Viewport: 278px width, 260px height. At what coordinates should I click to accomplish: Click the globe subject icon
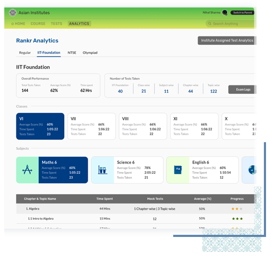point(252,170)
